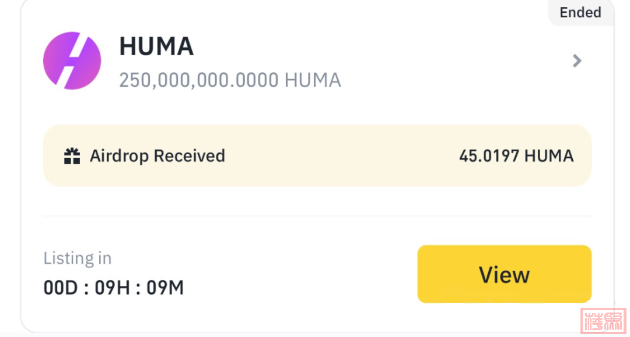Click the 00D days countdown value

click(x=61, y=288)
